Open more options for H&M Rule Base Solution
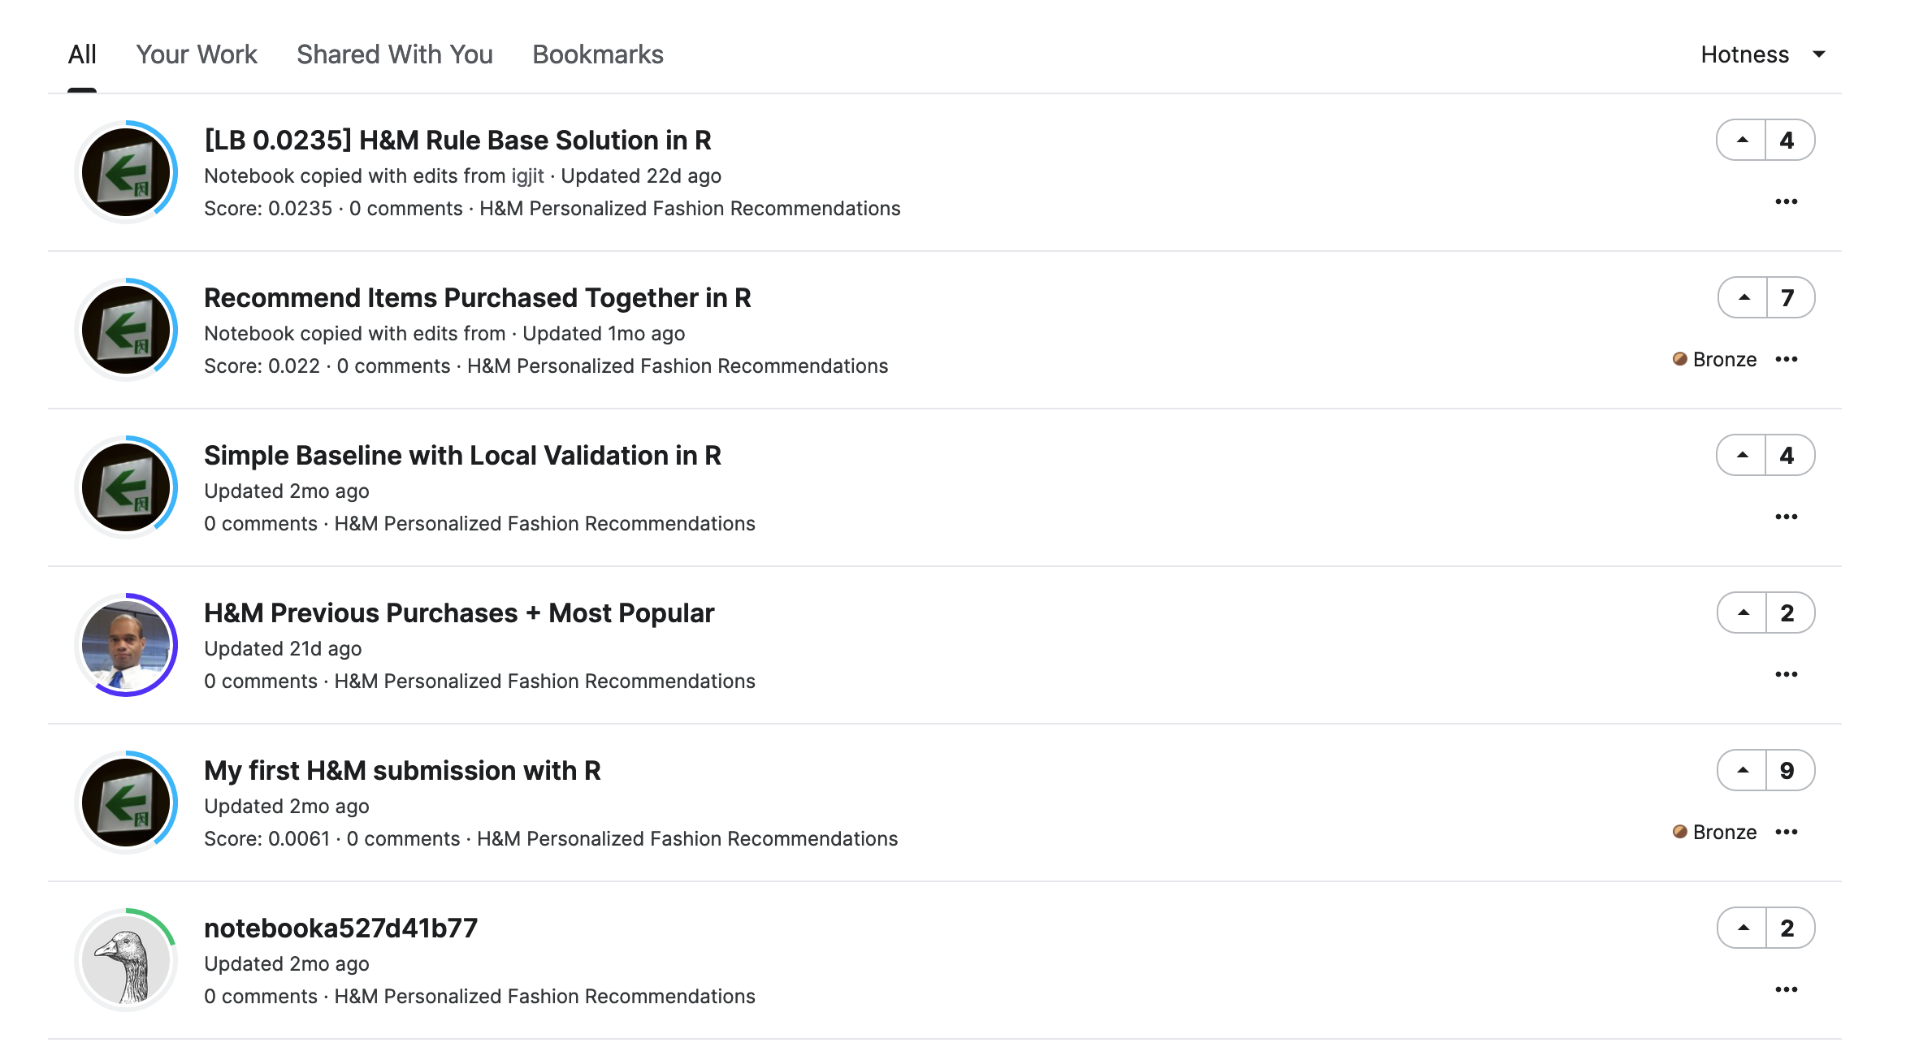The width and height of the screenshot is (1906, 1056). 1786,201
